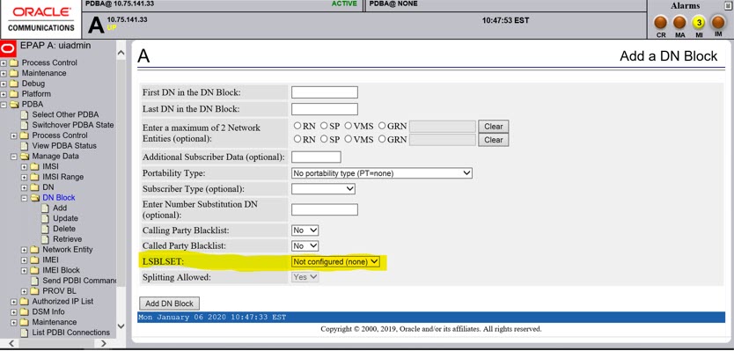
Task: Select SP radio in first Network Entity row
Action: 324,126
